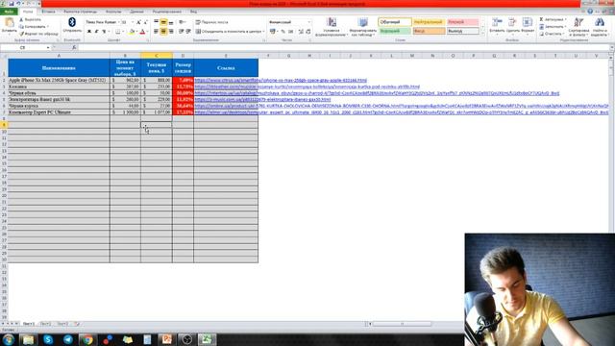The image size is (615, 346).
Task: Click the Increase Font Size icon
Action: [x=138, y=22]
